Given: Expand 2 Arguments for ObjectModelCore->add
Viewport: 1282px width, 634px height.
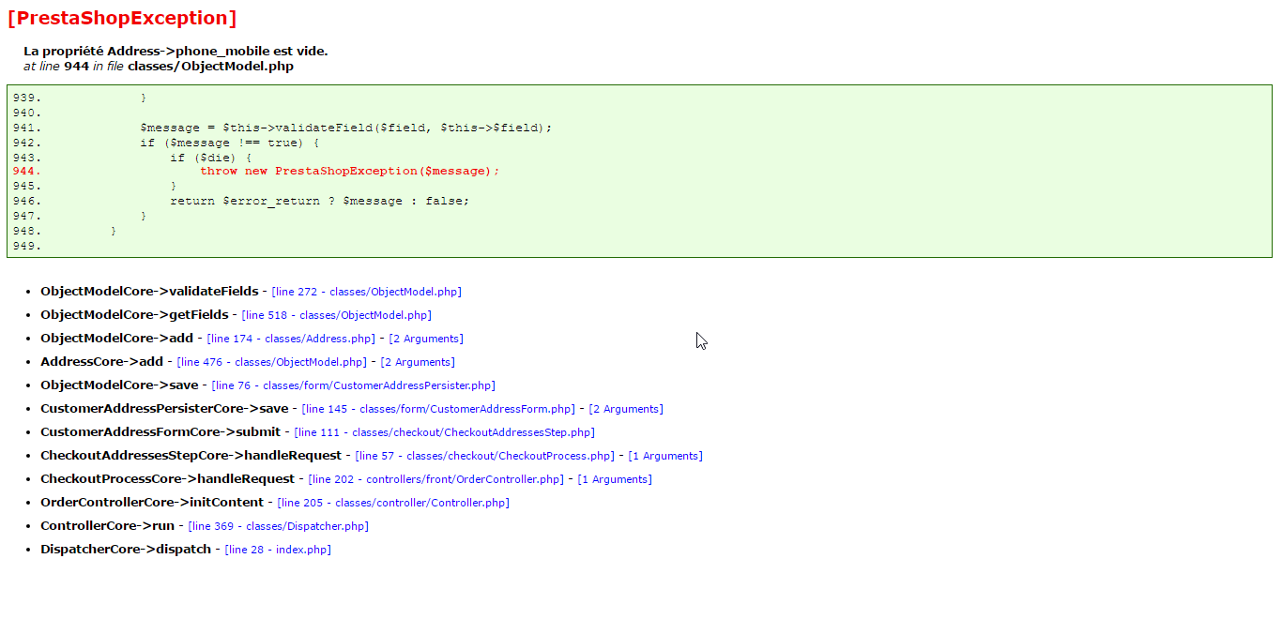Looking at the screenshot, I should [426, 339].
